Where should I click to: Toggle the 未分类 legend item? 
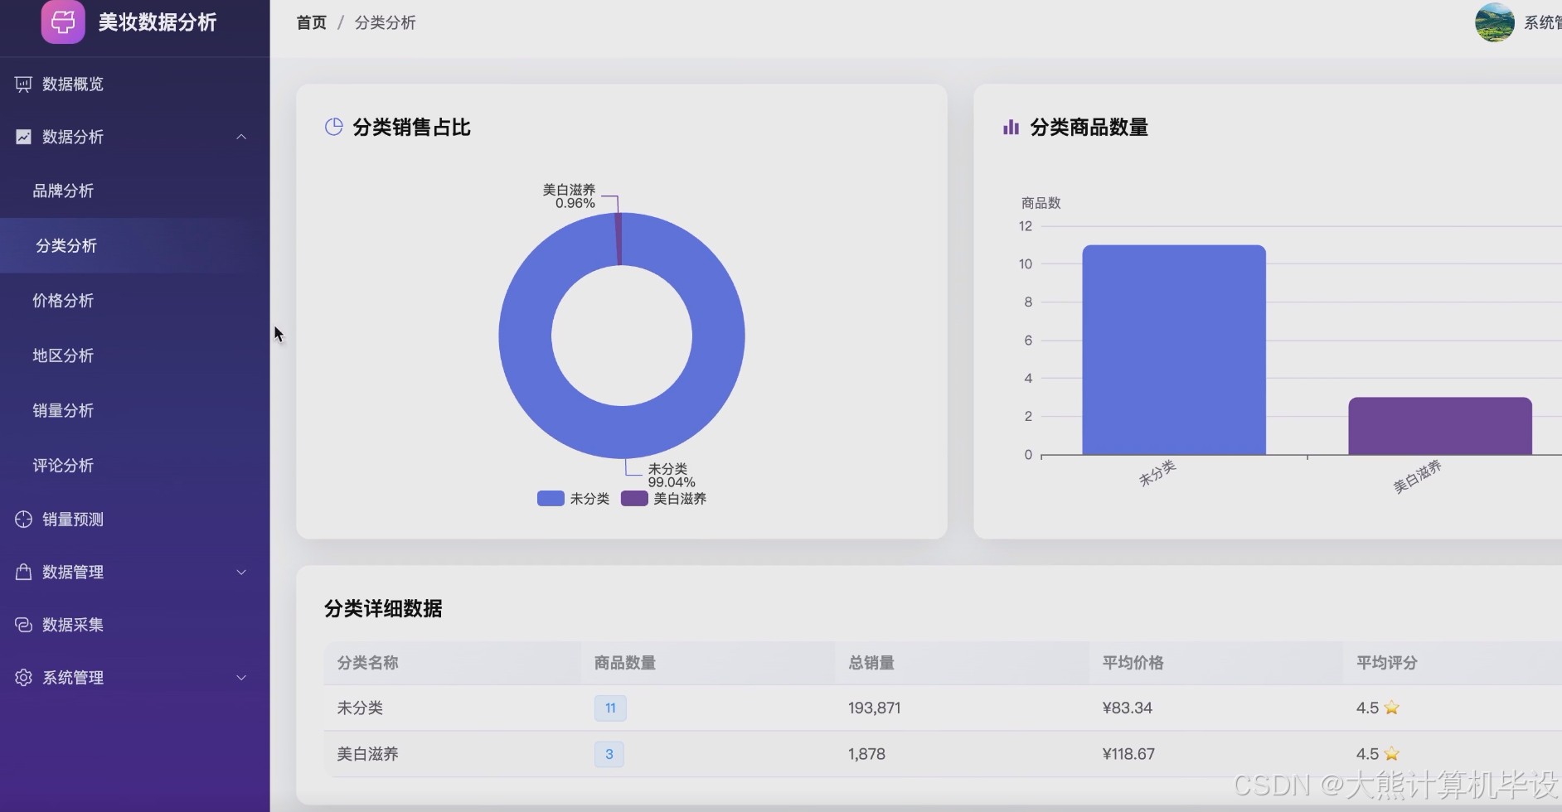pyautogui.click(x=573, y=498)
